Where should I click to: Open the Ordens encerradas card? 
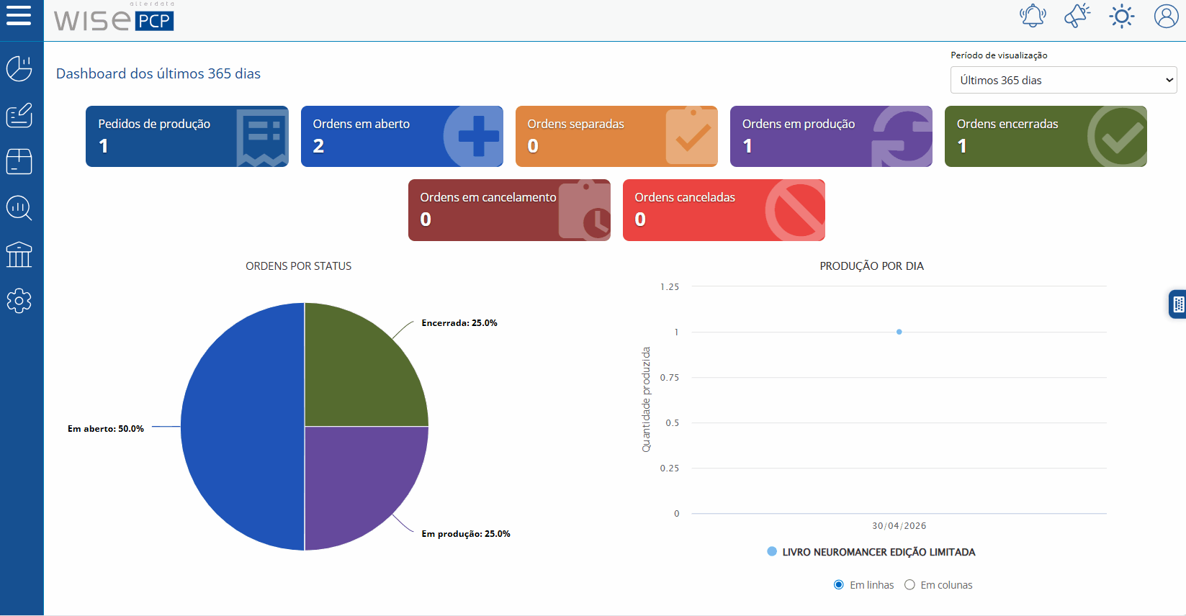pyautogui.click(x=1046, y=137)
